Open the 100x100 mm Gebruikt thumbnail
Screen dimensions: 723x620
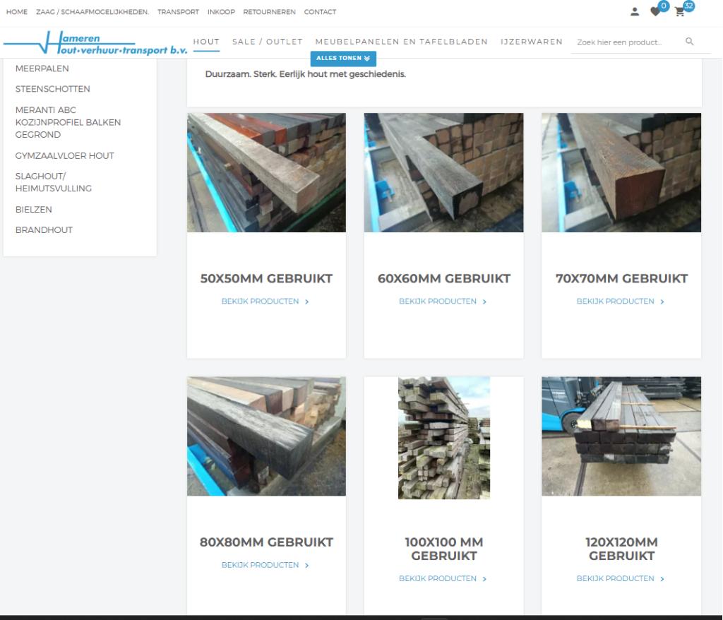(443, 438)
